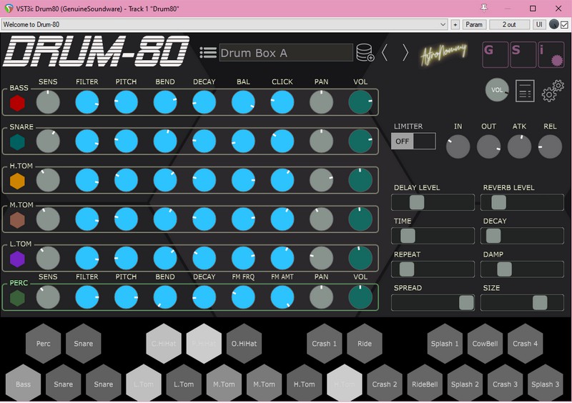Hit the Splash 3 pad

(x=545, y=384)
